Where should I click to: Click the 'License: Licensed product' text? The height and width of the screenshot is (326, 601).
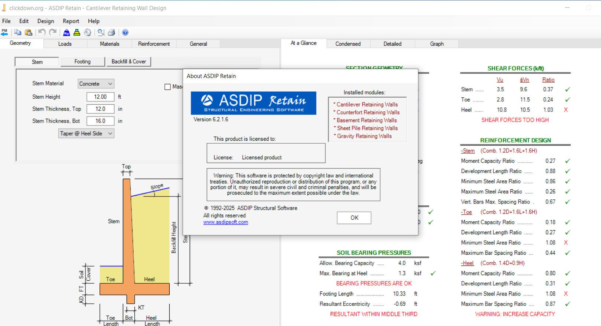click(248, 157)
